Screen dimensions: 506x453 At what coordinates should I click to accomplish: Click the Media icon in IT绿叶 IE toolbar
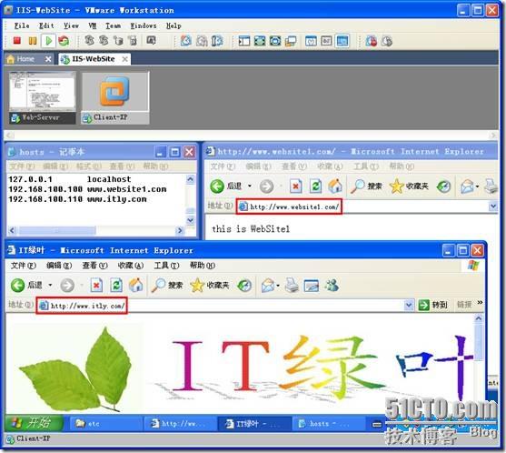244,286
